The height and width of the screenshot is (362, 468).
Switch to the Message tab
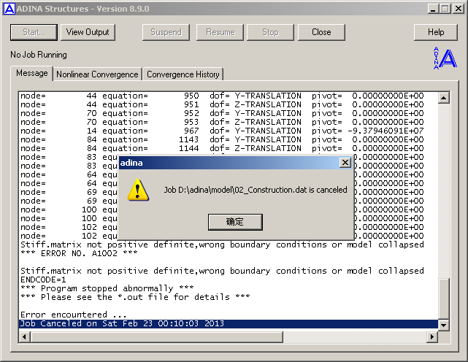click(31, 74)
